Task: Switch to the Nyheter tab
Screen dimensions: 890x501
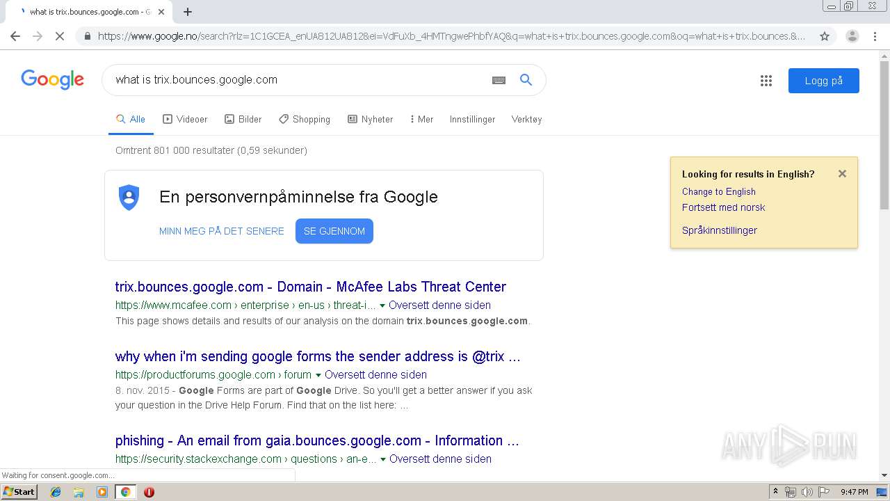Action: coord(371,119)
